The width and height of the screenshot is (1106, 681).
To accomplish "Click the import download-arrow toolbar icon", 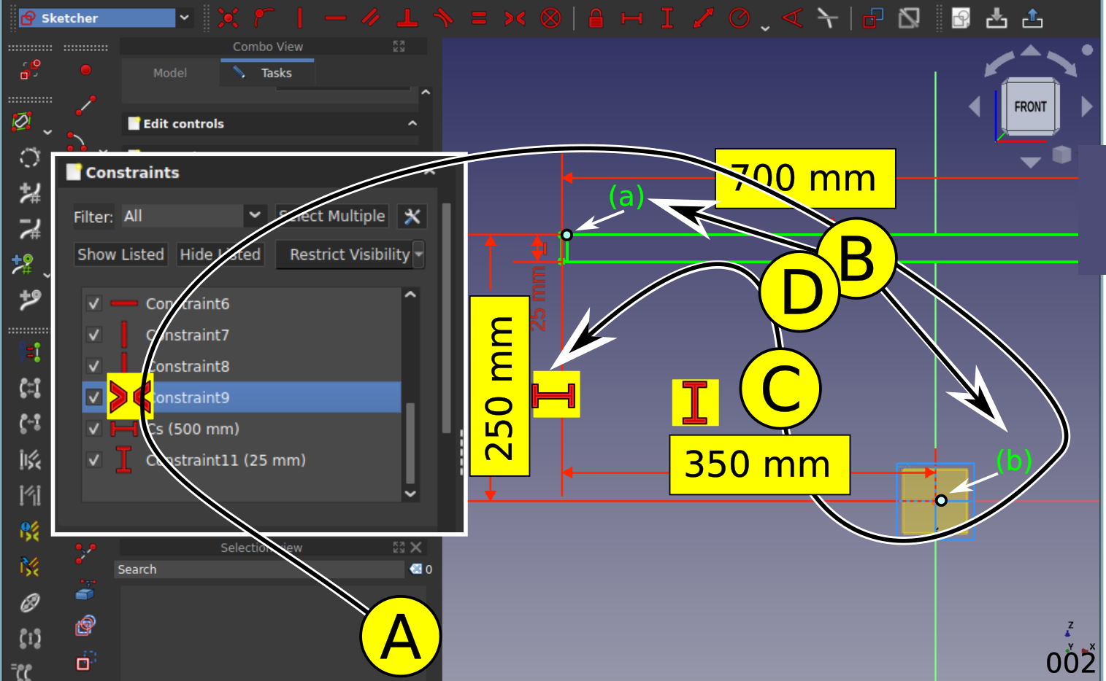I will 996,17.
